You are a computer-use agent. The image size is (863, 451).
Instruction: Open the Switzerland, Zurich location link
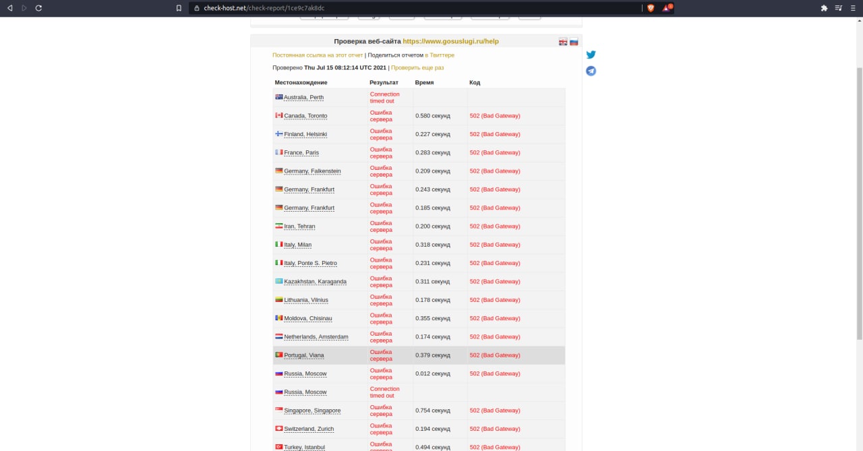(x=309, y=429)
